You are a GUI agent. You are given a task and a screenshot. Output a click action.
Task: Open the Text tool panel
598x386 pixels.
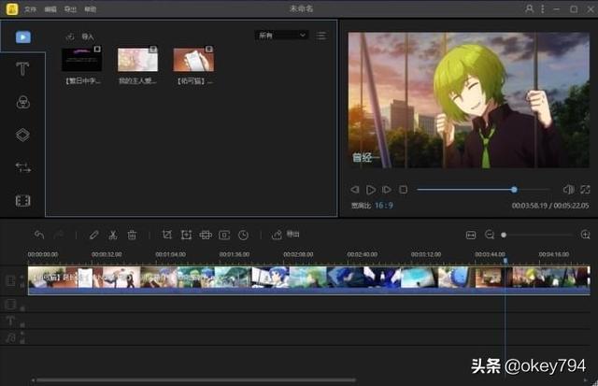click(22, 69)
